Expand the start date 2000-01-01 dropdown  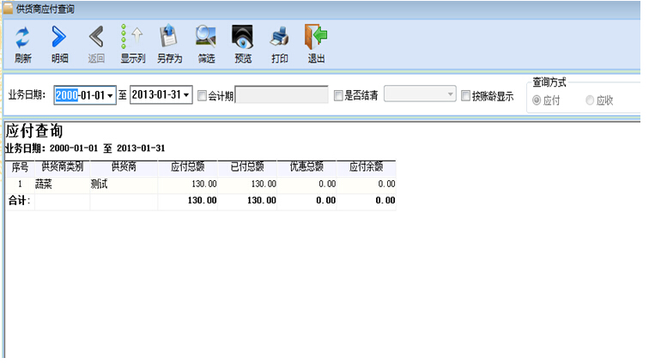coord(110,95)
